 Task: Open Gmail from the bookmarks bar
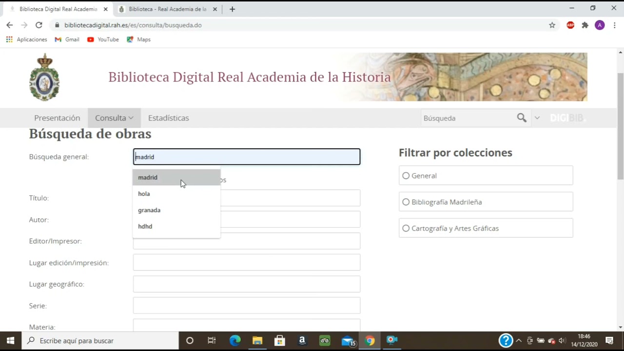coord(67,39)
